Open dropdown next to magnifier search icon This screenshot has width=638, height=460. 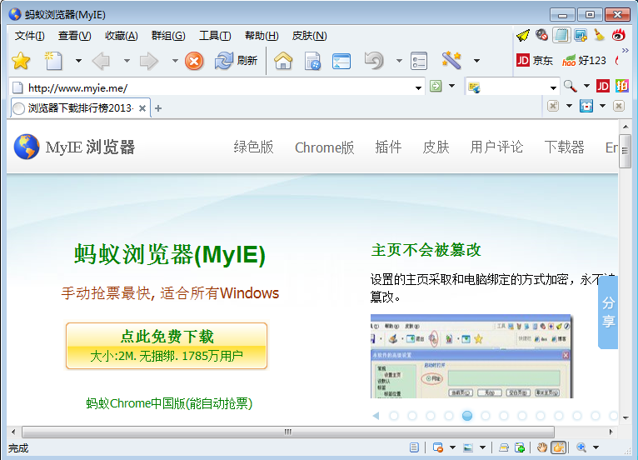586,86
